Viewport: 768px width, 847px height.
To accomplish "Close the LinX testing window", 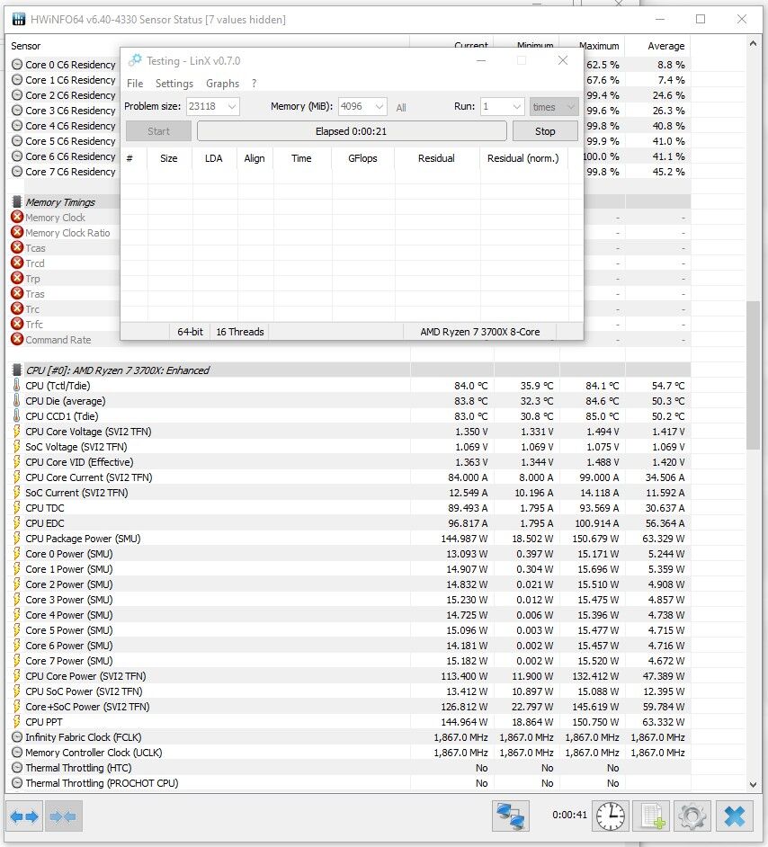I will pos(563,60).
